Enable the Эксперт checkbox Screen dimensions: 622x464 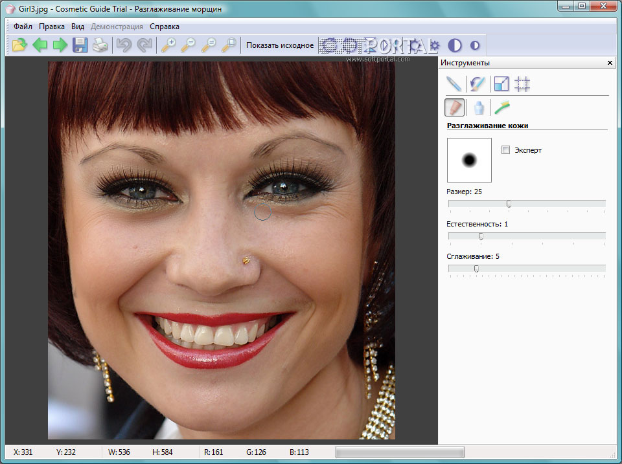click(506, 150)
